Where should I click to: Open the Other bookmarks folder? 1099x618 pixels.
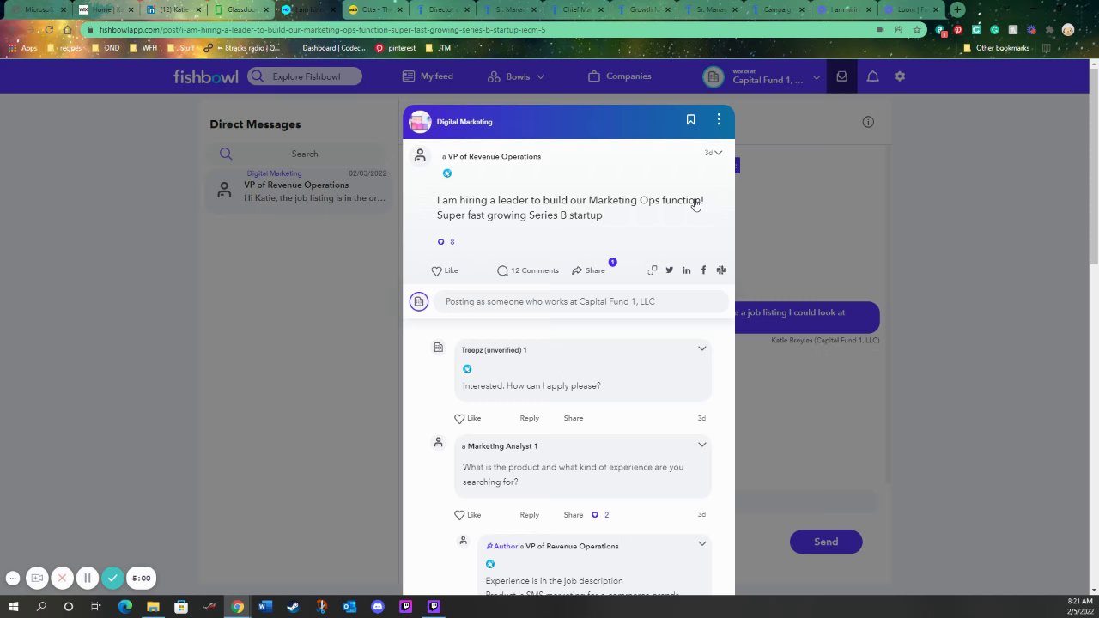tap(996, 48)
